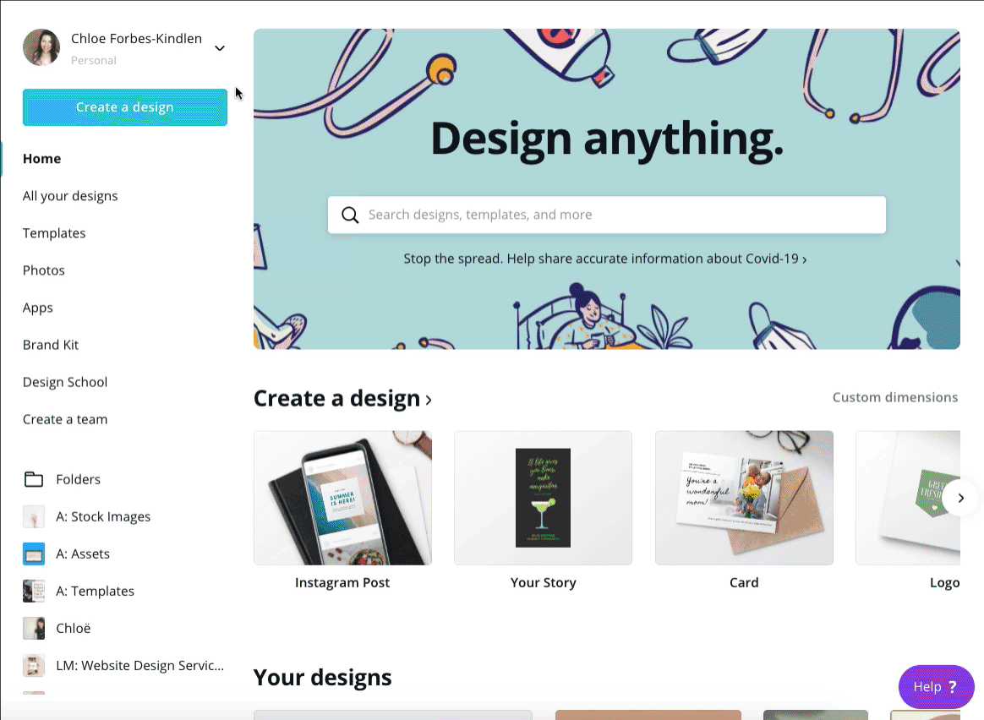Open the A: Stock Images folder icon
This screenshot has width=984, height=720.
pyautogui.click(x=34, y=517)
